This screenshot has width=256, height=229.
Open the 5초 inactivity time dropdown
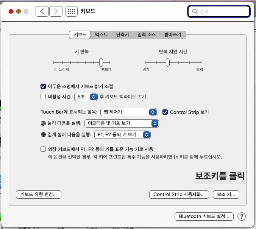(x=86, y=97)
